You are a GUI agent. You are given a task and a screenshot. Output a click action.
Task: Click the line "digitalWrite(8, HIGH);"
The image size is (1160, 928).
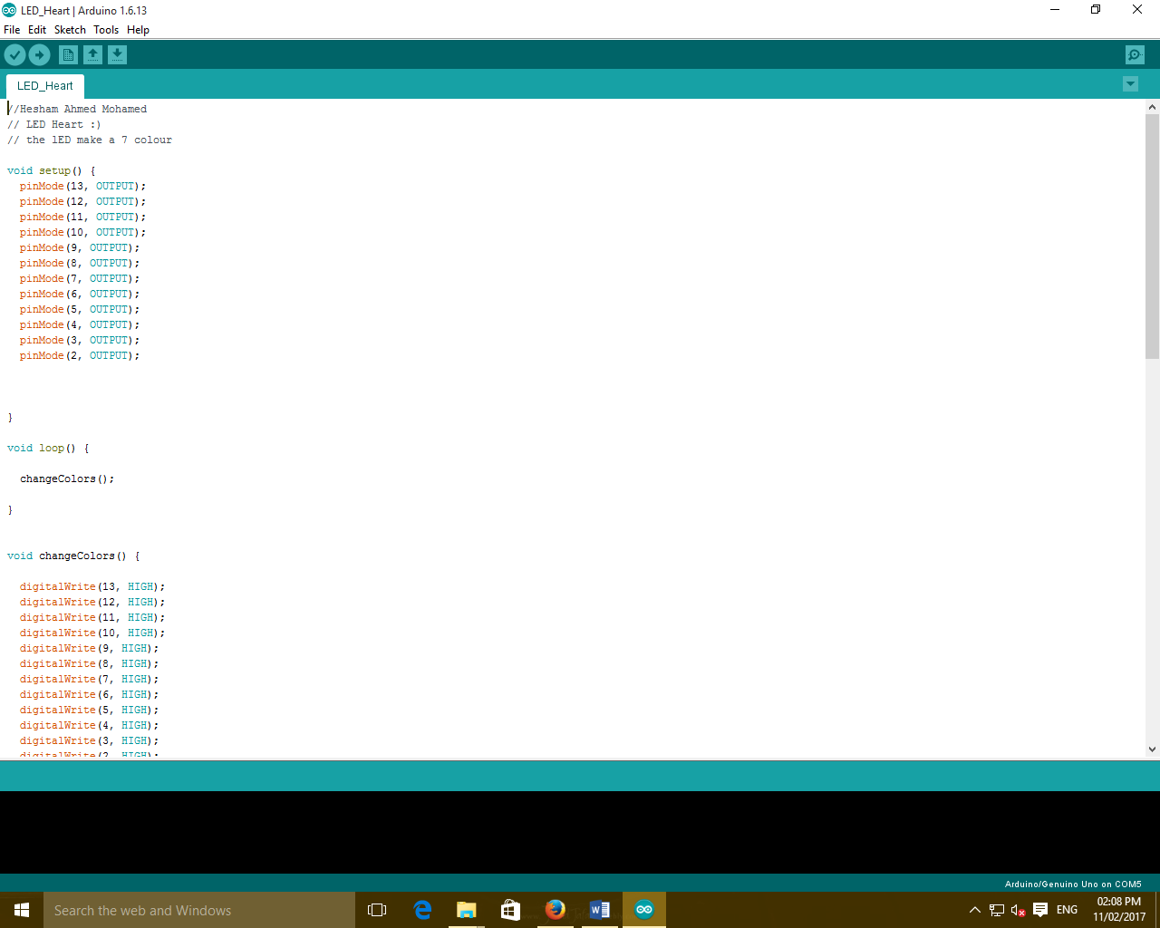pos(89,663)
